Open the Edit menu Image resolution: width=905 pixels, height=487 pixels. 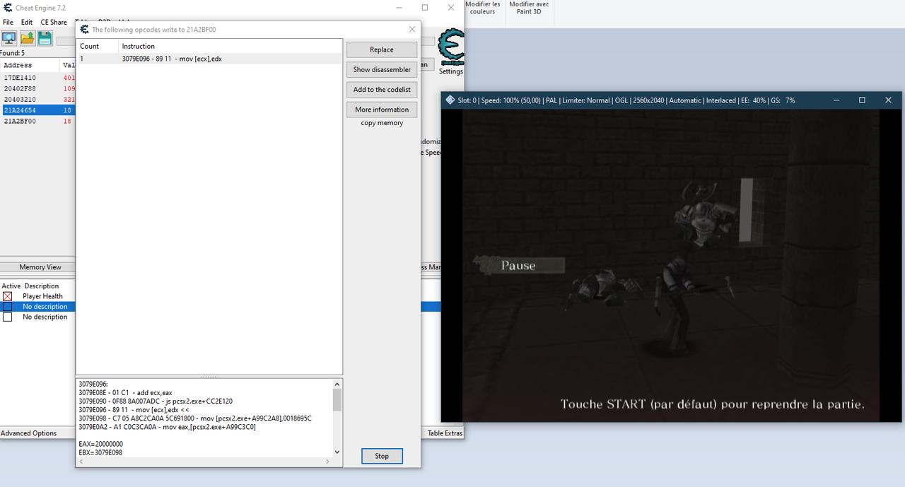(27, 22)
